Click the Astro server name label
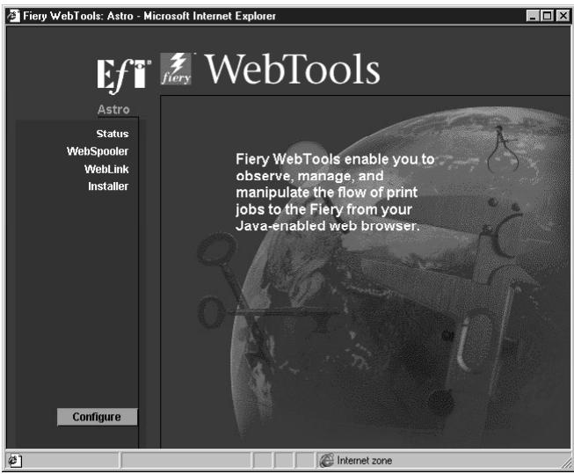 (113, 109)
